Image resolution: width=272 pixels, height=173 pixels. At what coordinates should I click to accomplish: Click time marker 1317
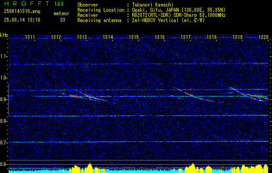pos(186,37)
